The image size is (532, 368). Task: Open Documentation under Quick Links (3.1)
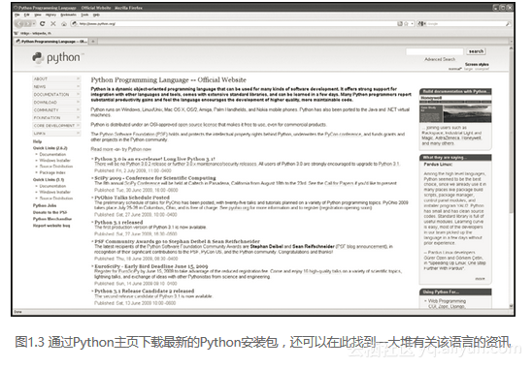pyautogui.click(x=52, y=186)
